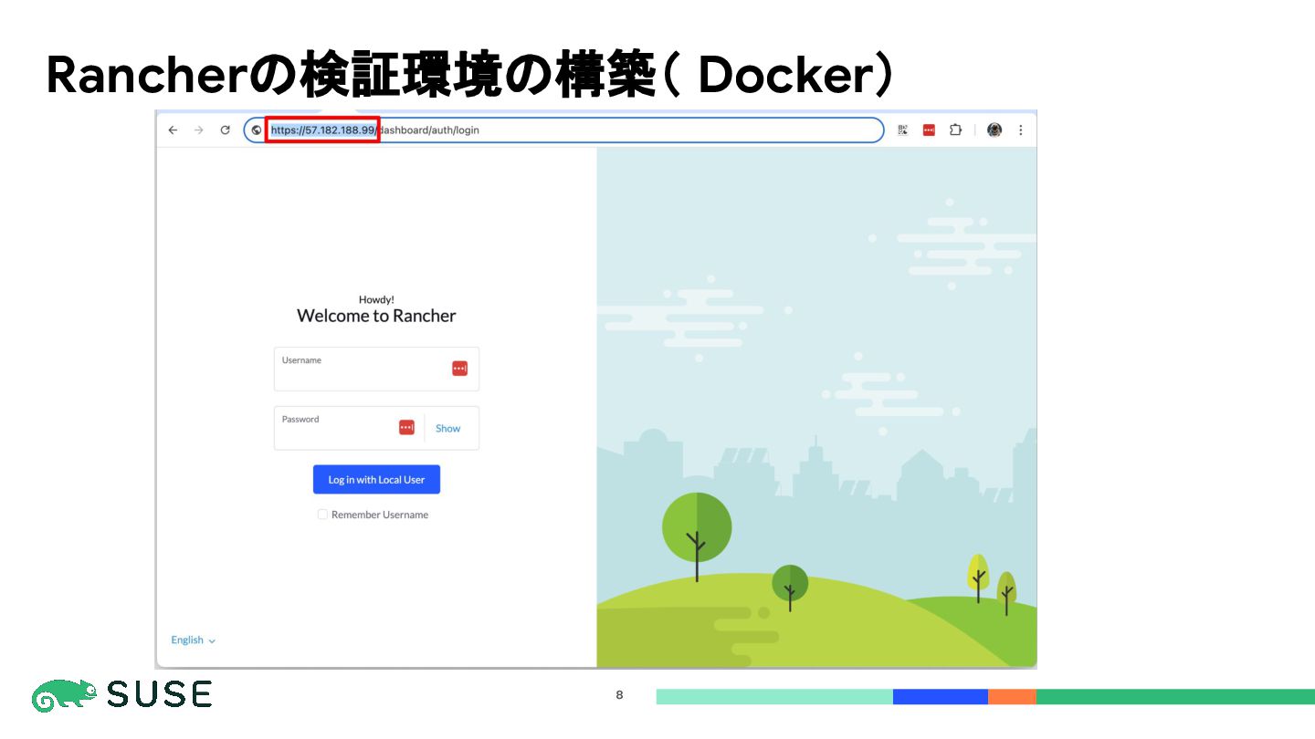
Task: Go back using the browser back arrow
Action: [173, 130]
